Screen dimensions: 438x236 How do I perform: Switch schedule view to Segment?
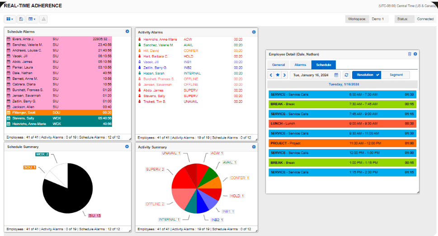click(396, 75)
